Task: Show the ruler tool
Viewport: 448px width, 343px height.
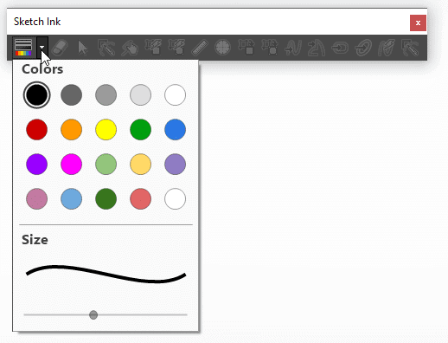Action: point(200,48)
